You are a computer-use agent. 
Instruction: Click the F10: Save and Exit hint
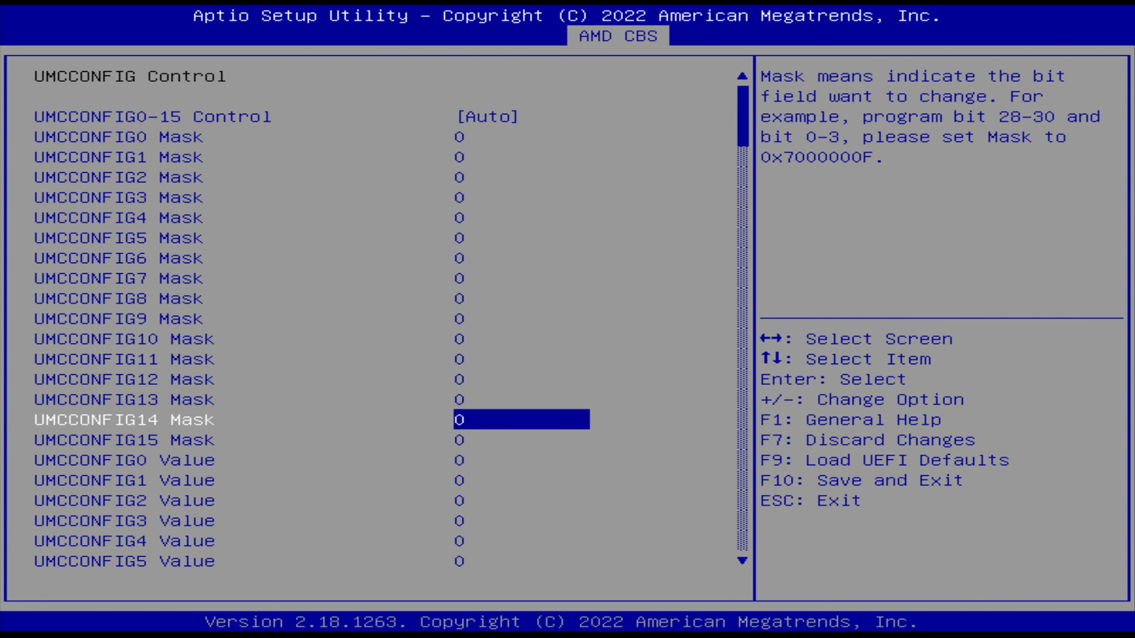point(862,480)
